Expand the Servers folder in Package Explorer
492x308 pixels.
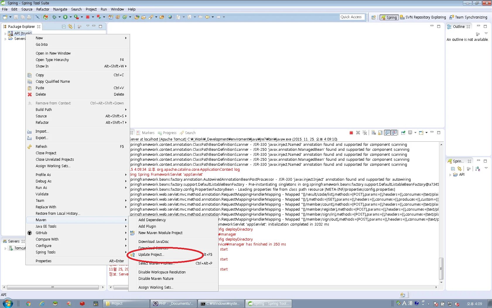[x=5, y=39]
